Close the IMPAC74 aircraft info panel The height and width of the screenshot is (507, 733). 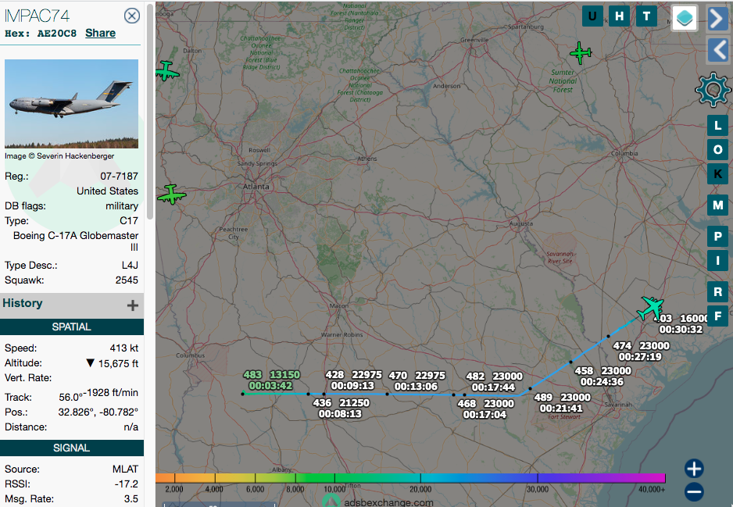(x=132, y=16)
